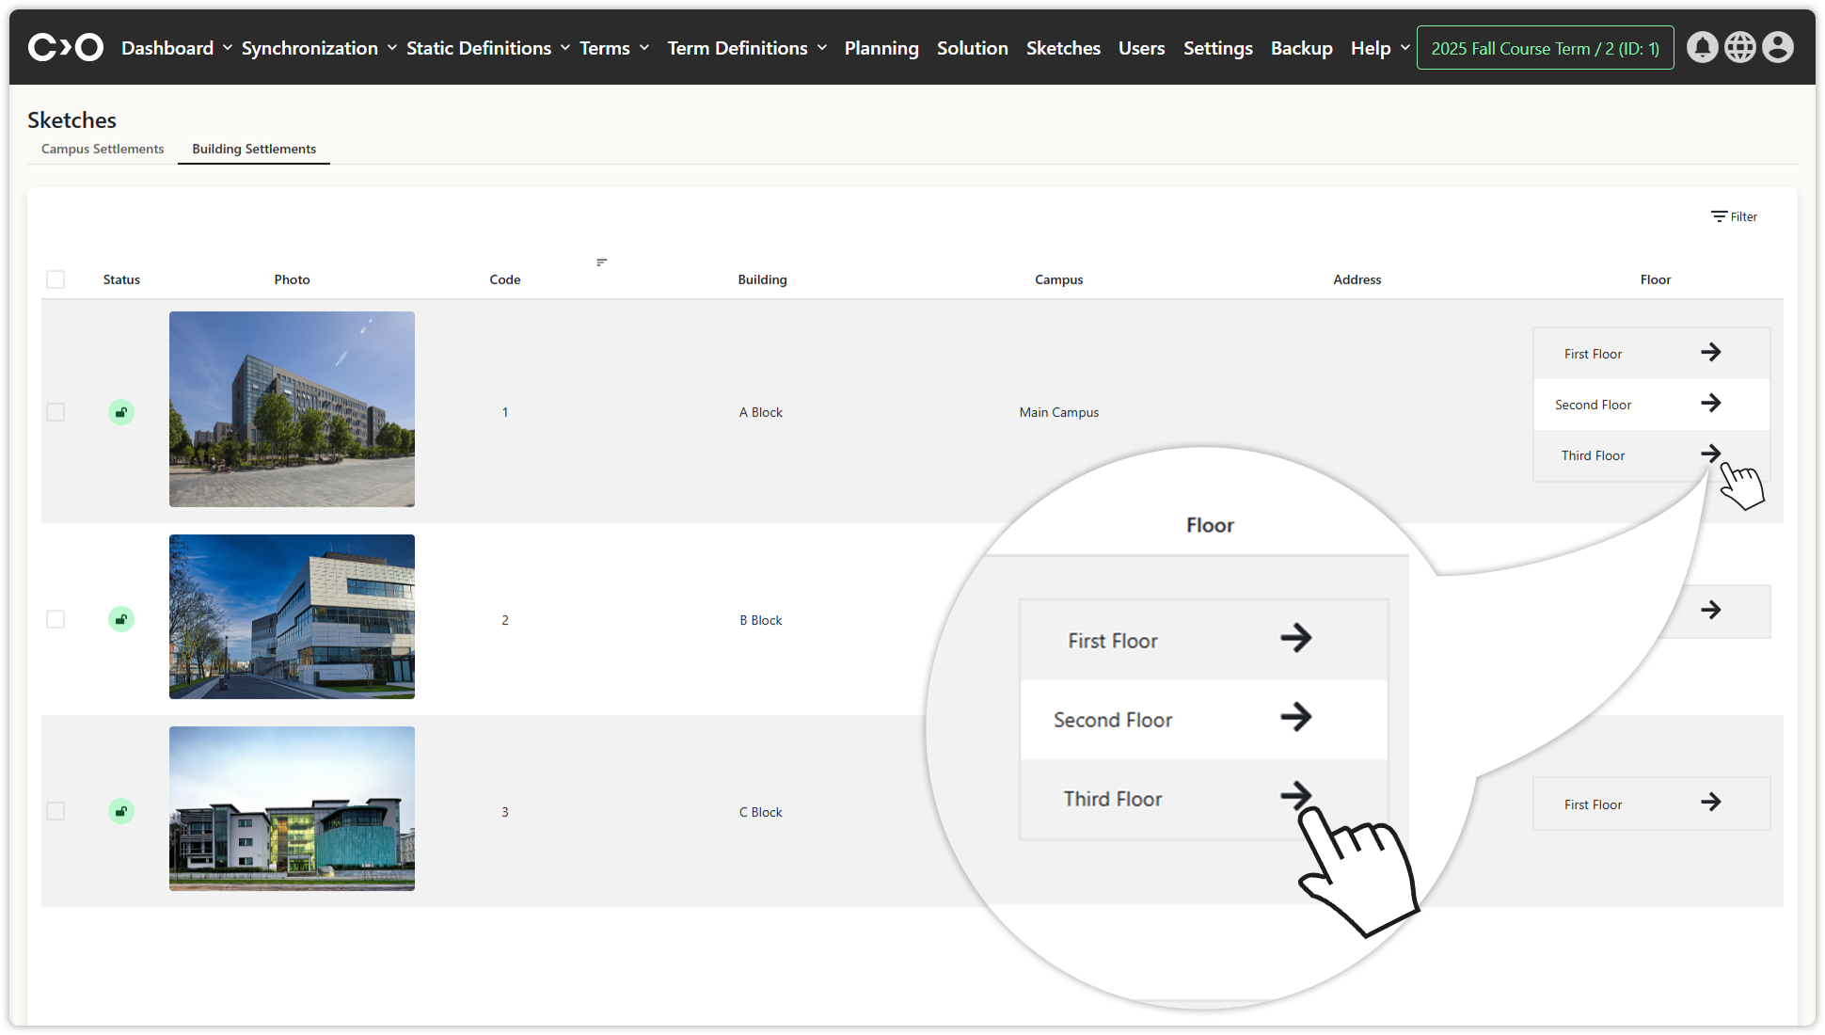
Task: Click the notification bell icon
Action: click(1702, 47)
